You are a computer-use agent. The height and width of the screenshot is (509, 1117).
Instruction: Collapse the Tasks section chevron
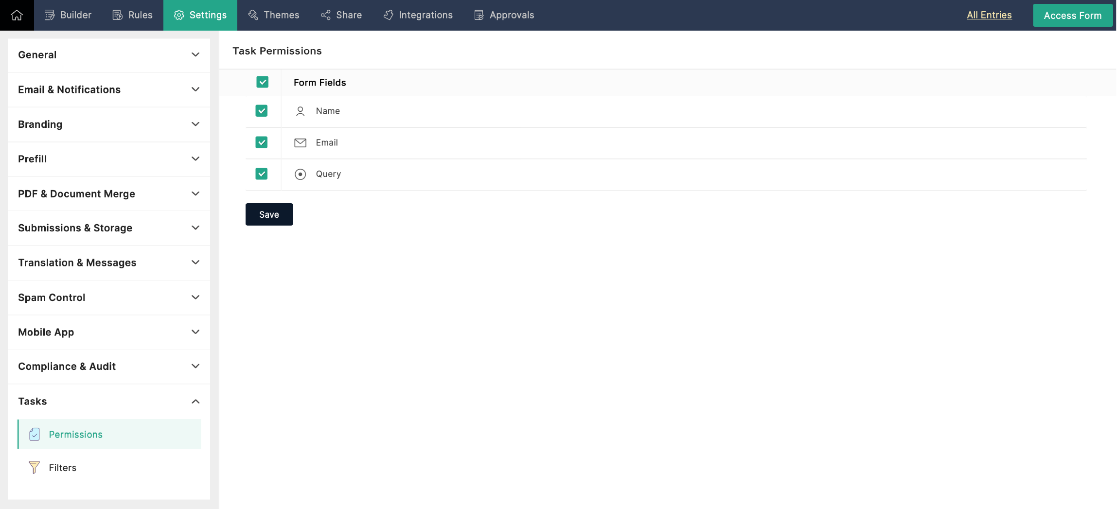pos(195,402)
